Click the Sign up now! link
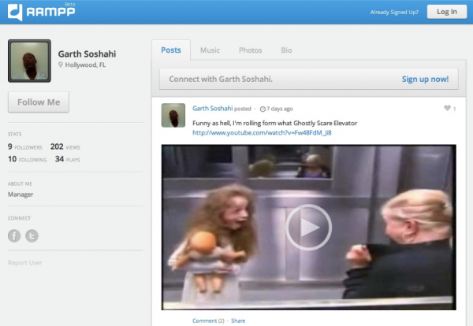473x326 pixels. 425,80
